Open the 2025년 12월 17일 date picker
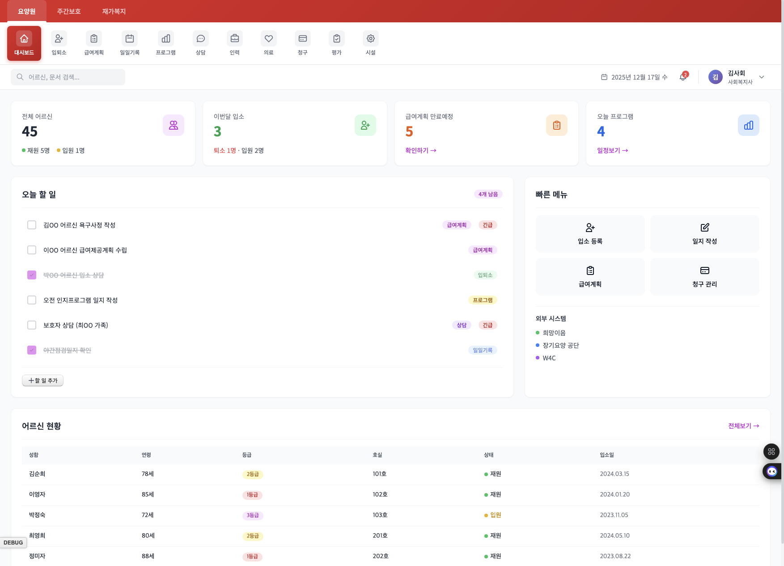784x566 pixels. [x=634, y=77]
